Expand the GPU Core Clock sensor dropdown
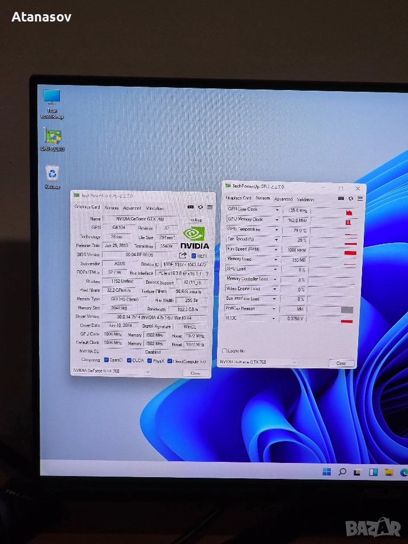The width and height of the screenshot is (408, 544). (x=277, y=210)
